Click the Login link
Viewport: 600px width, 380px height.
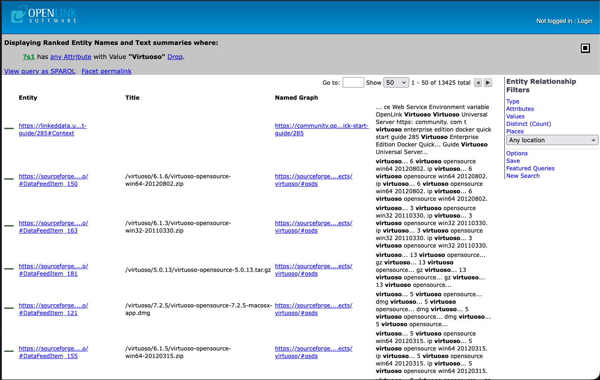pos(585,21)
